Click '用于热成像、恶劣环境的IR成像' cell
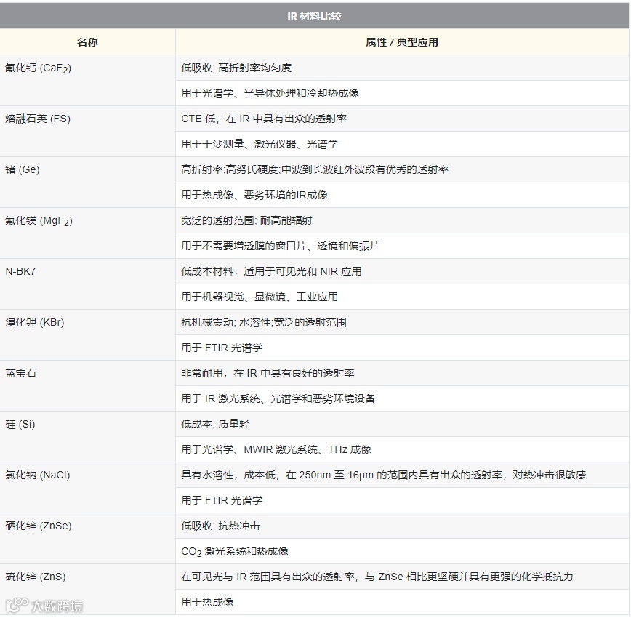 [402, 195]
